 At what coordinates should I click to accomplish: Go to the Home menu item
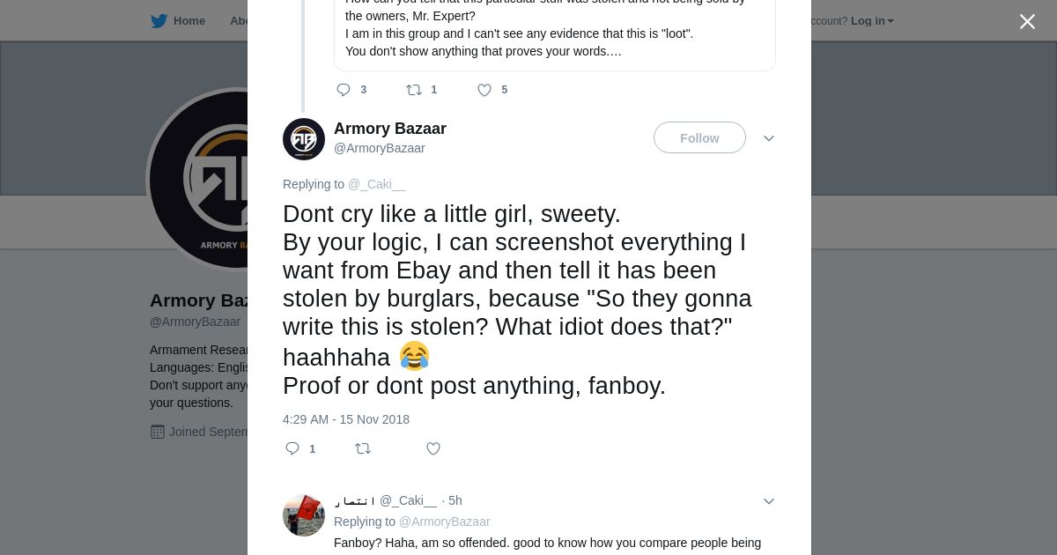coord(189,21)
